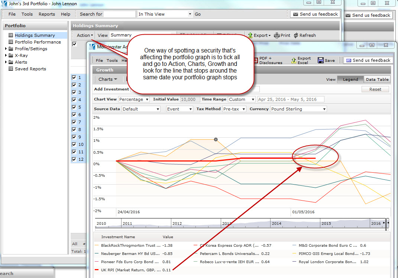Screen dimensions: 398x278
Task: Toggle the checkbox for row 6
Action: pyautogui.click(x=74, y=115)
